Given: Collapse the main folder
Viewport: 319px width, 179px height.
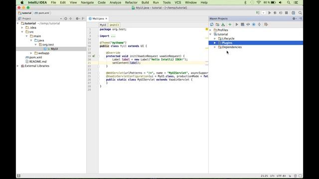Looking at the screenshot, I should (26, 36).
